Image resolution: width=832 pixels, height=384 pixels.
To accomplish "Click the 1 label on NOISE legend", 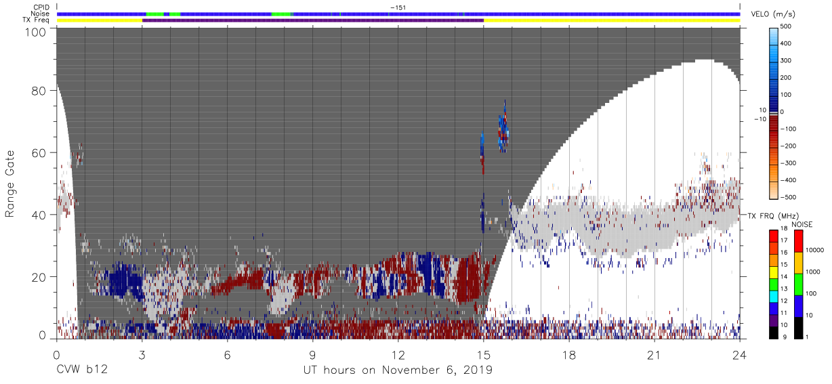I will pos(808,337).
